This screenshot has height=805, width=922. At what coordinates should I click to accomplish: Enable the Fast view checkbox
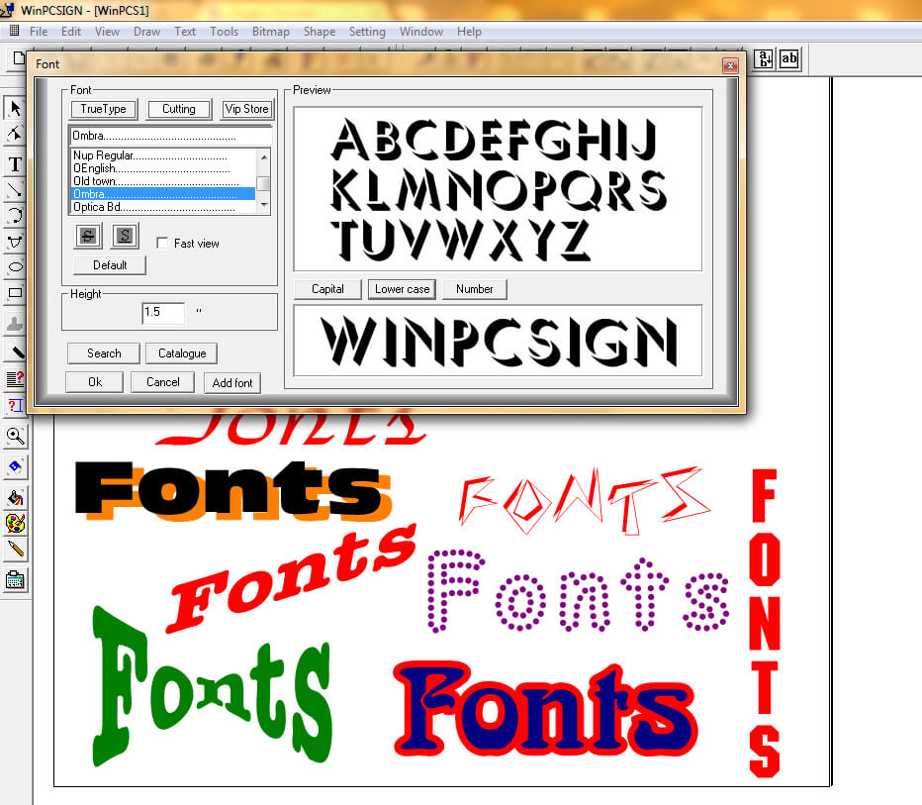point(163,243)
